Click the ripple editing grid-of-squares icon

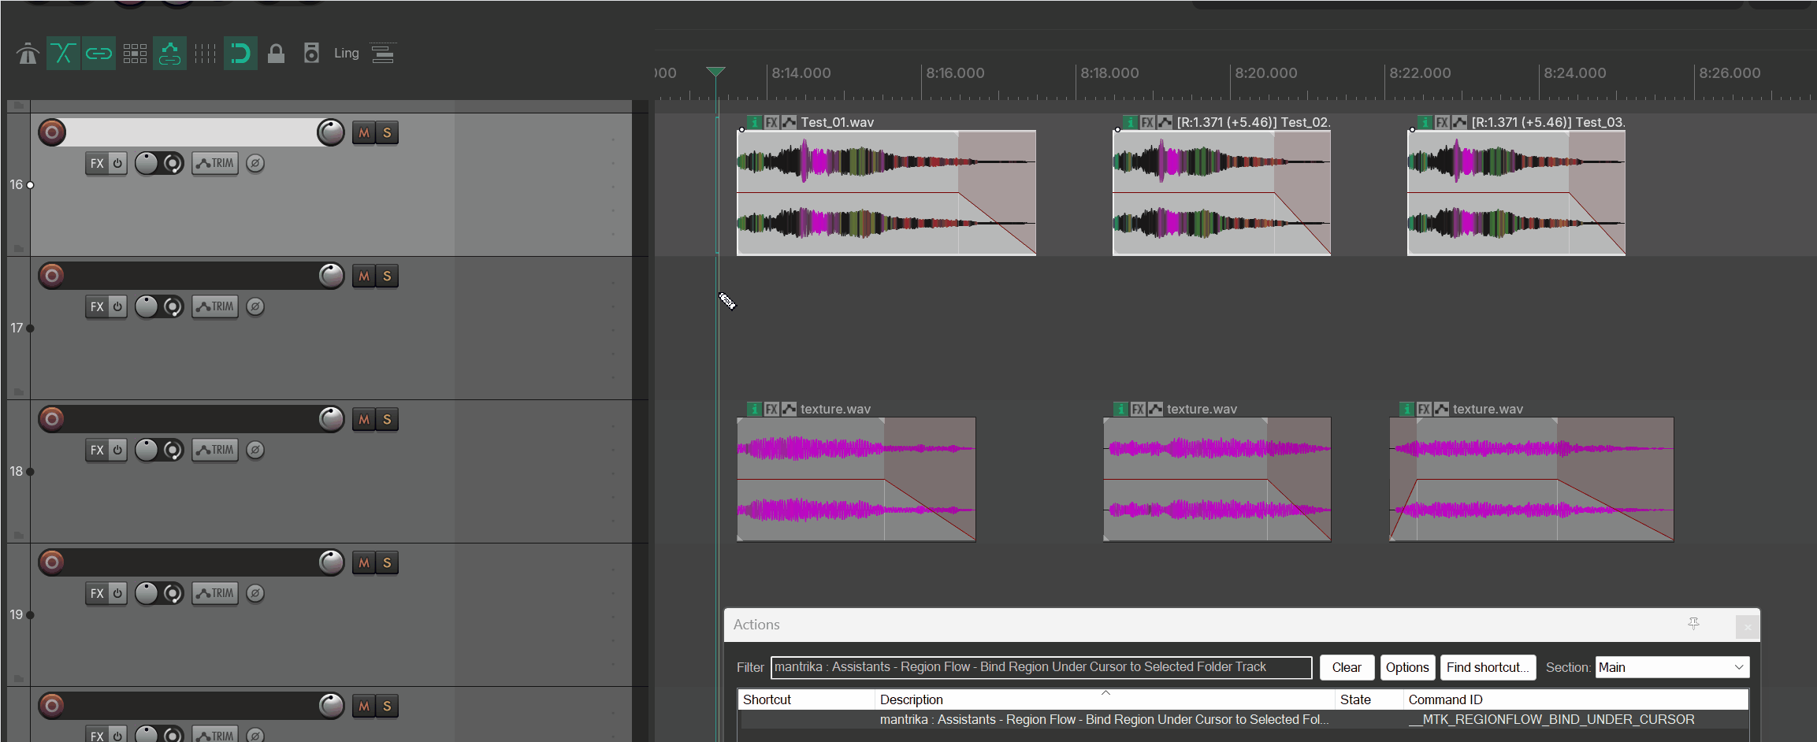[x=135, y=54]
